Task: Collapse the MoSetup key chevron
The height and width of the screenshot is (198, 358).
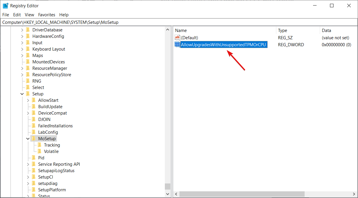Action: 28,138
